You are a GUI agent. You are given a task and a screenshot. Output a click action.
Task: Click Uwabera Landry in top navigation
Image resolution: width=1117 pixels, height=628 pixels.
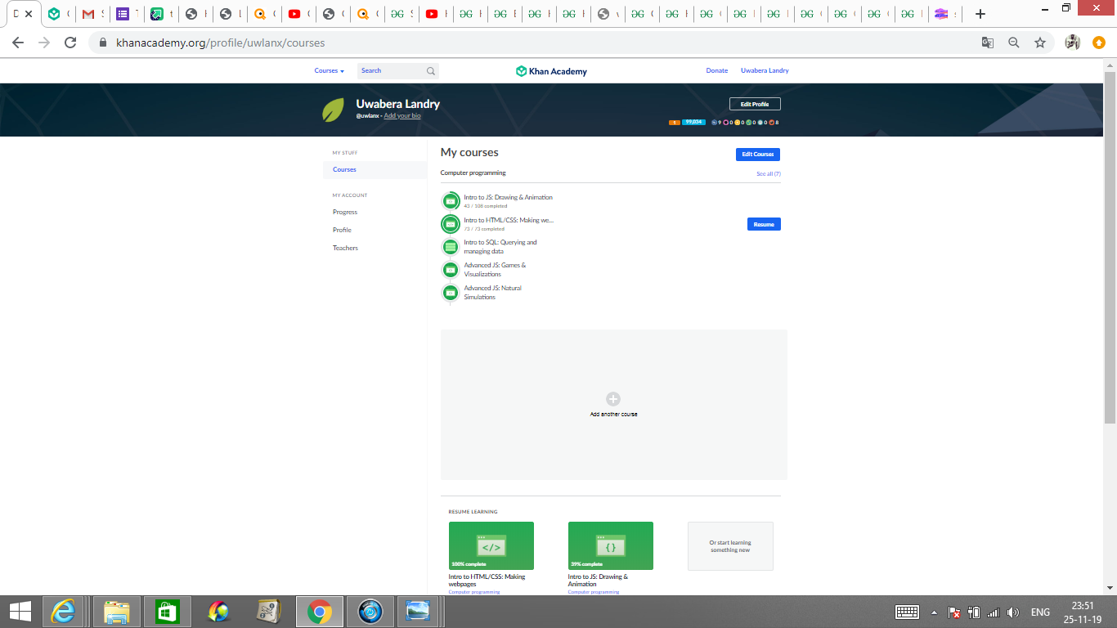tap(765, 71)
